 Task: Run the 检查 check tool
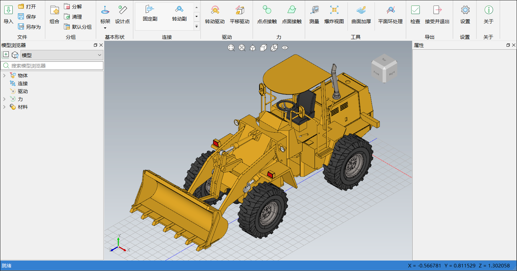click(x=415, y=14)
